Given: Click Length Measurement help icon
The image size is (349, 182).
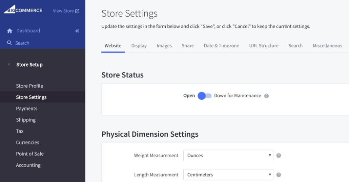Looking at the screenshot, I should 279,175.
